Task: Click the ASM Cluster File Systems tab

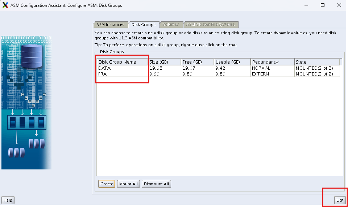Action: (x=210, y=25)
